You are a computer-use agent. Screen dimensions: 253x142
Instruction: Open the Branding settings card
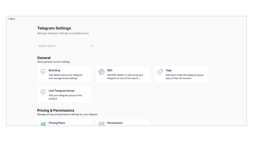tap(64, 74)
